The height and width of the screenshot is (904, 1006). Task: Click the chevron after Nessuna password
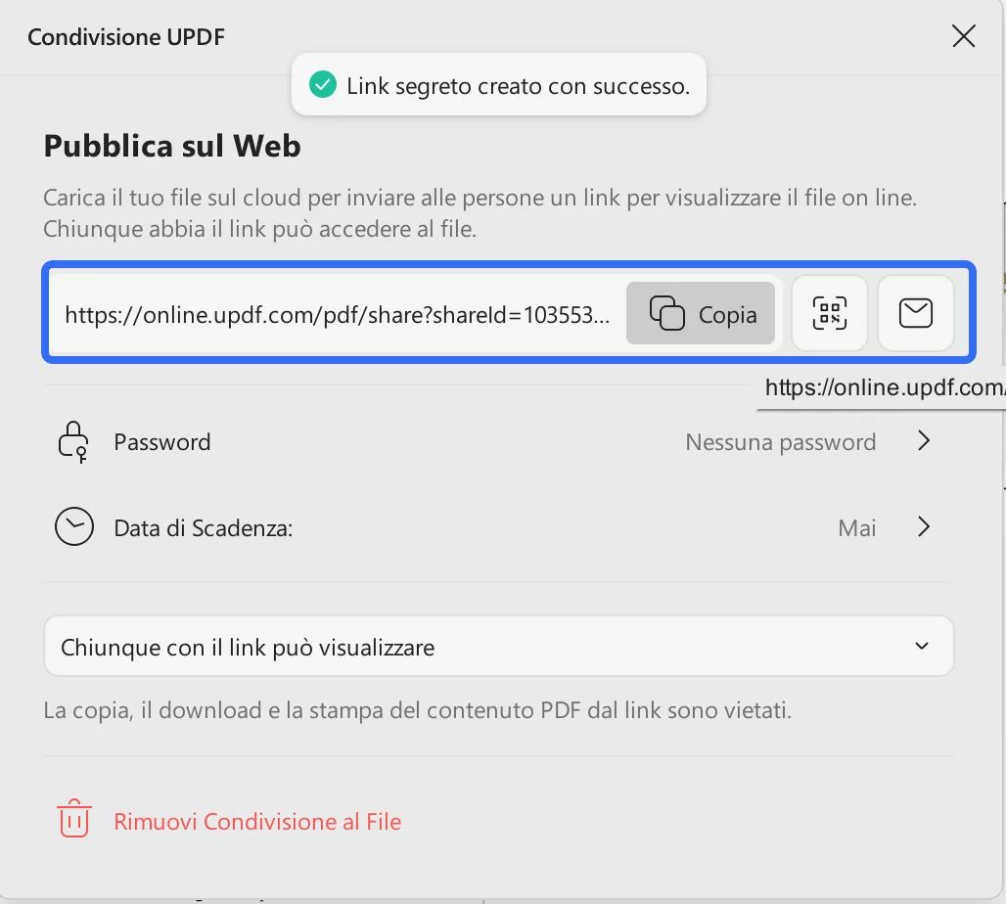pyautogui.click(x=923, y=441)
